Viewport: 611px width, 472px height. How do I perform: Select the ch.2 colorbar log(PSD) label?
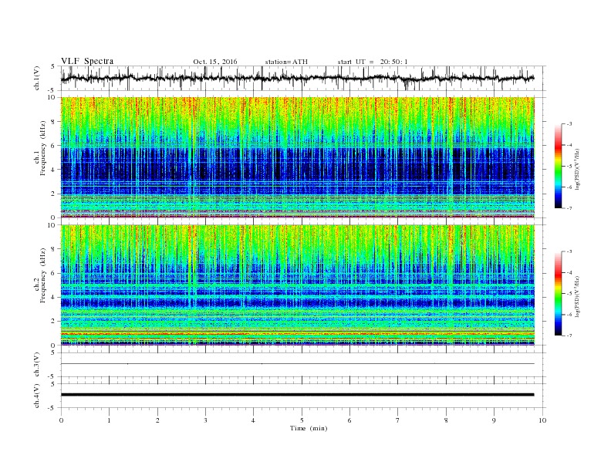577,297
